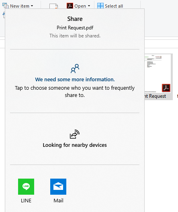Click the nearby sharing devices icon

tap(75, 134)
